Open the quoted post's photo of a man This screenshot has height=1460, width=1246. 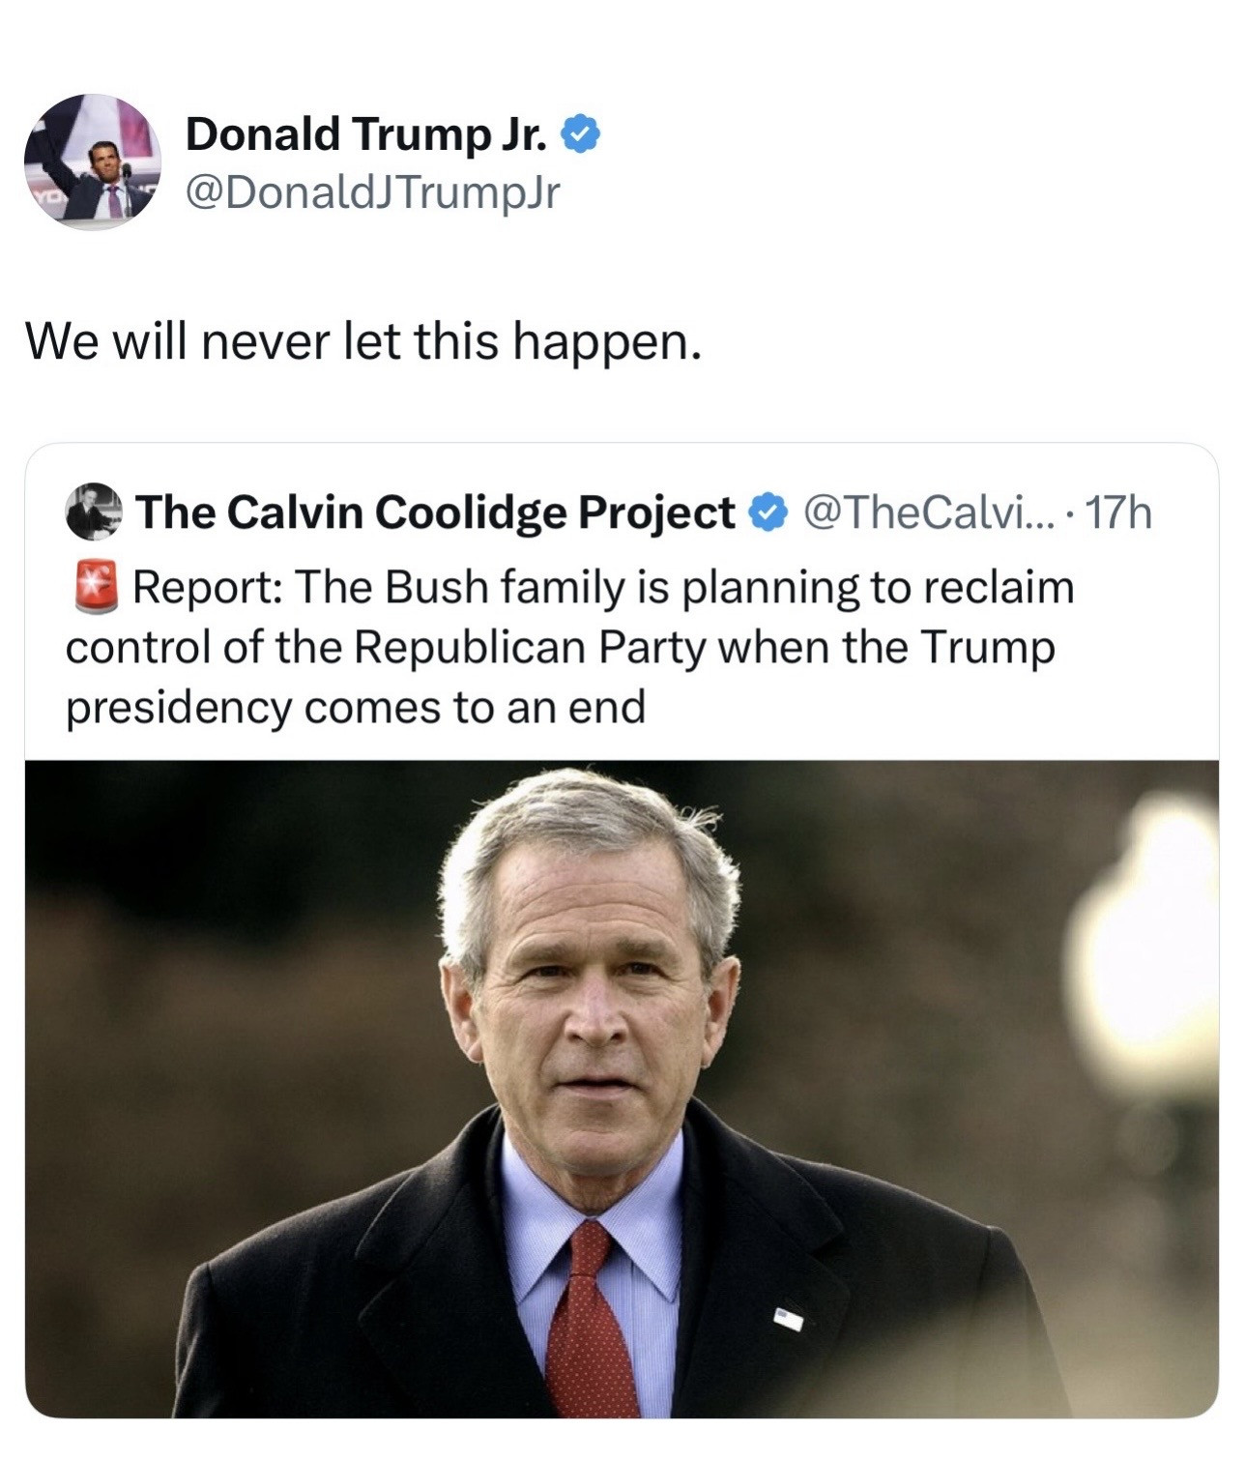(x=621, y=1088)
